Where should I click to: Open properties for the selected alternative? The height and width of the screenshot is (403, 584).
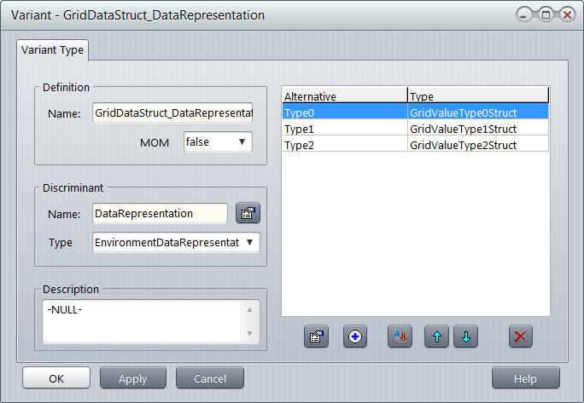tap(316, 337)
